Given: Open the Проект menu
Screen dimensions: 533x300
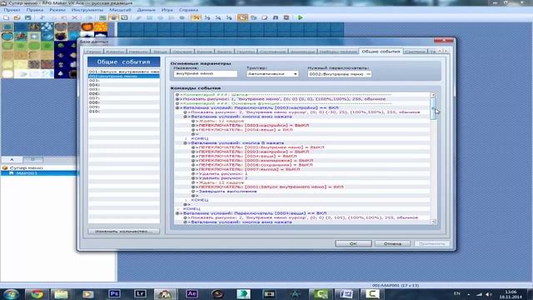Looking at the screenshot, I should (x=12, y=10).
